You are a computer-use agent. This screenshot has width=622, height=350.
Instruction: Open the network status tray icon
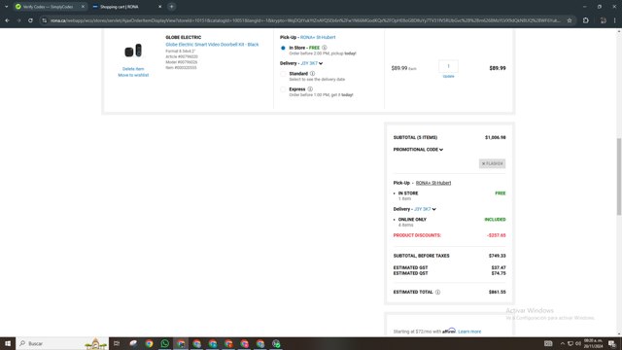click(x=570, y=343)
